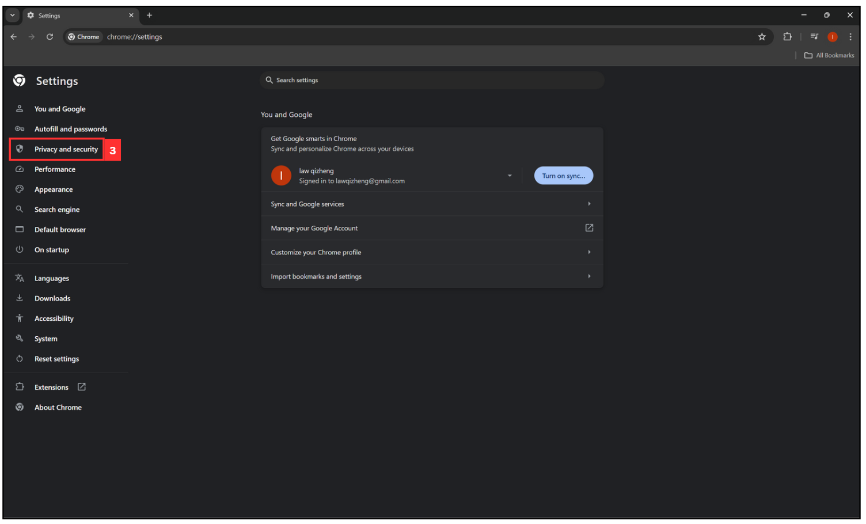Click the Search settings input field
The height and width of the screenshot is (524, 866).
point(432,79)
